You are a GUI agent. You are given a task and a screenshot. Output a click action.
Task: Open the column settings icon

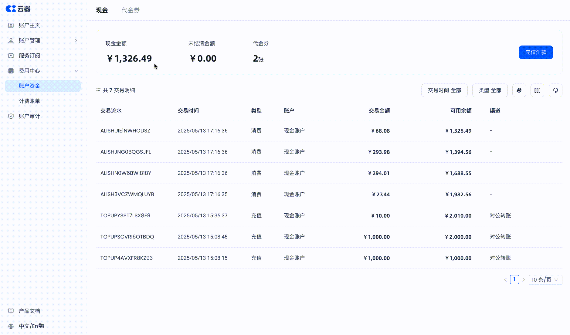(x=537, y=90)
